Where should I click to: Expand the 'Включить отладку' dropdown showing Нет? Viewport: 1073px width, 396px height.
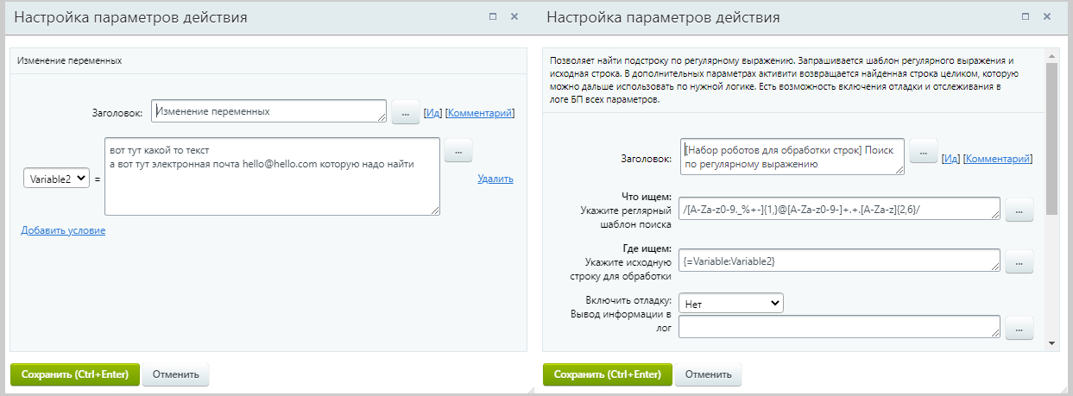point(730,303)
